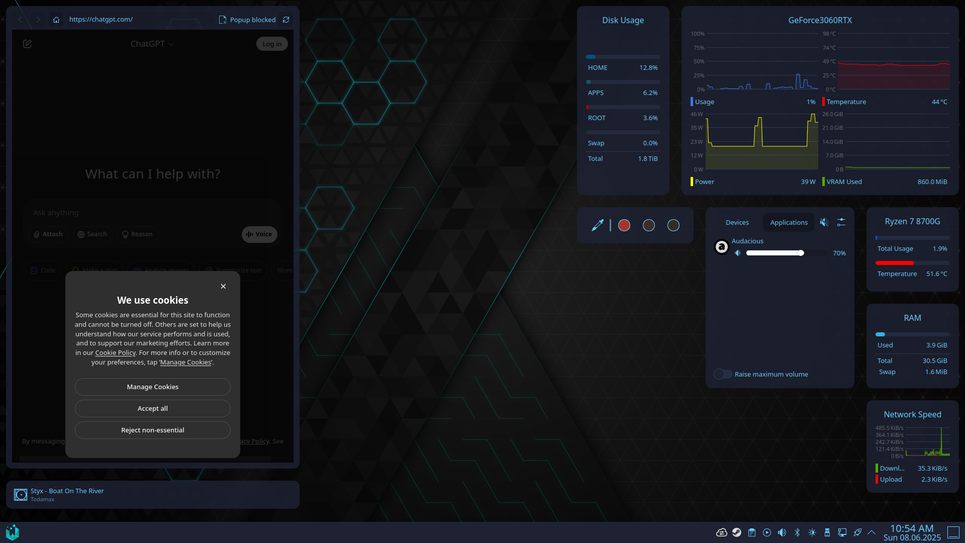Click the Log in button
965x543 pixels.
272,44
